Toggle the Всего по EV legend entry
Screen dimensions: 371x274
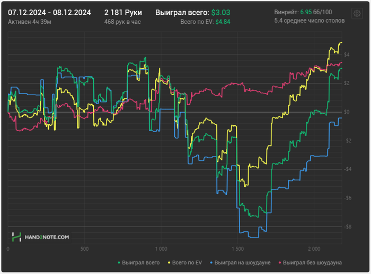tap(185, 263)
